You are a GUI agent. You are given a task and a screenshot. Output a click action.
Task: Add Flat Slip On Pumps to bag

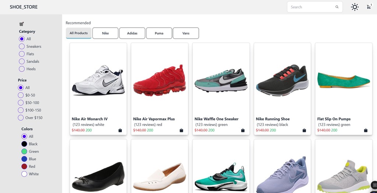[x=366, y=130]
